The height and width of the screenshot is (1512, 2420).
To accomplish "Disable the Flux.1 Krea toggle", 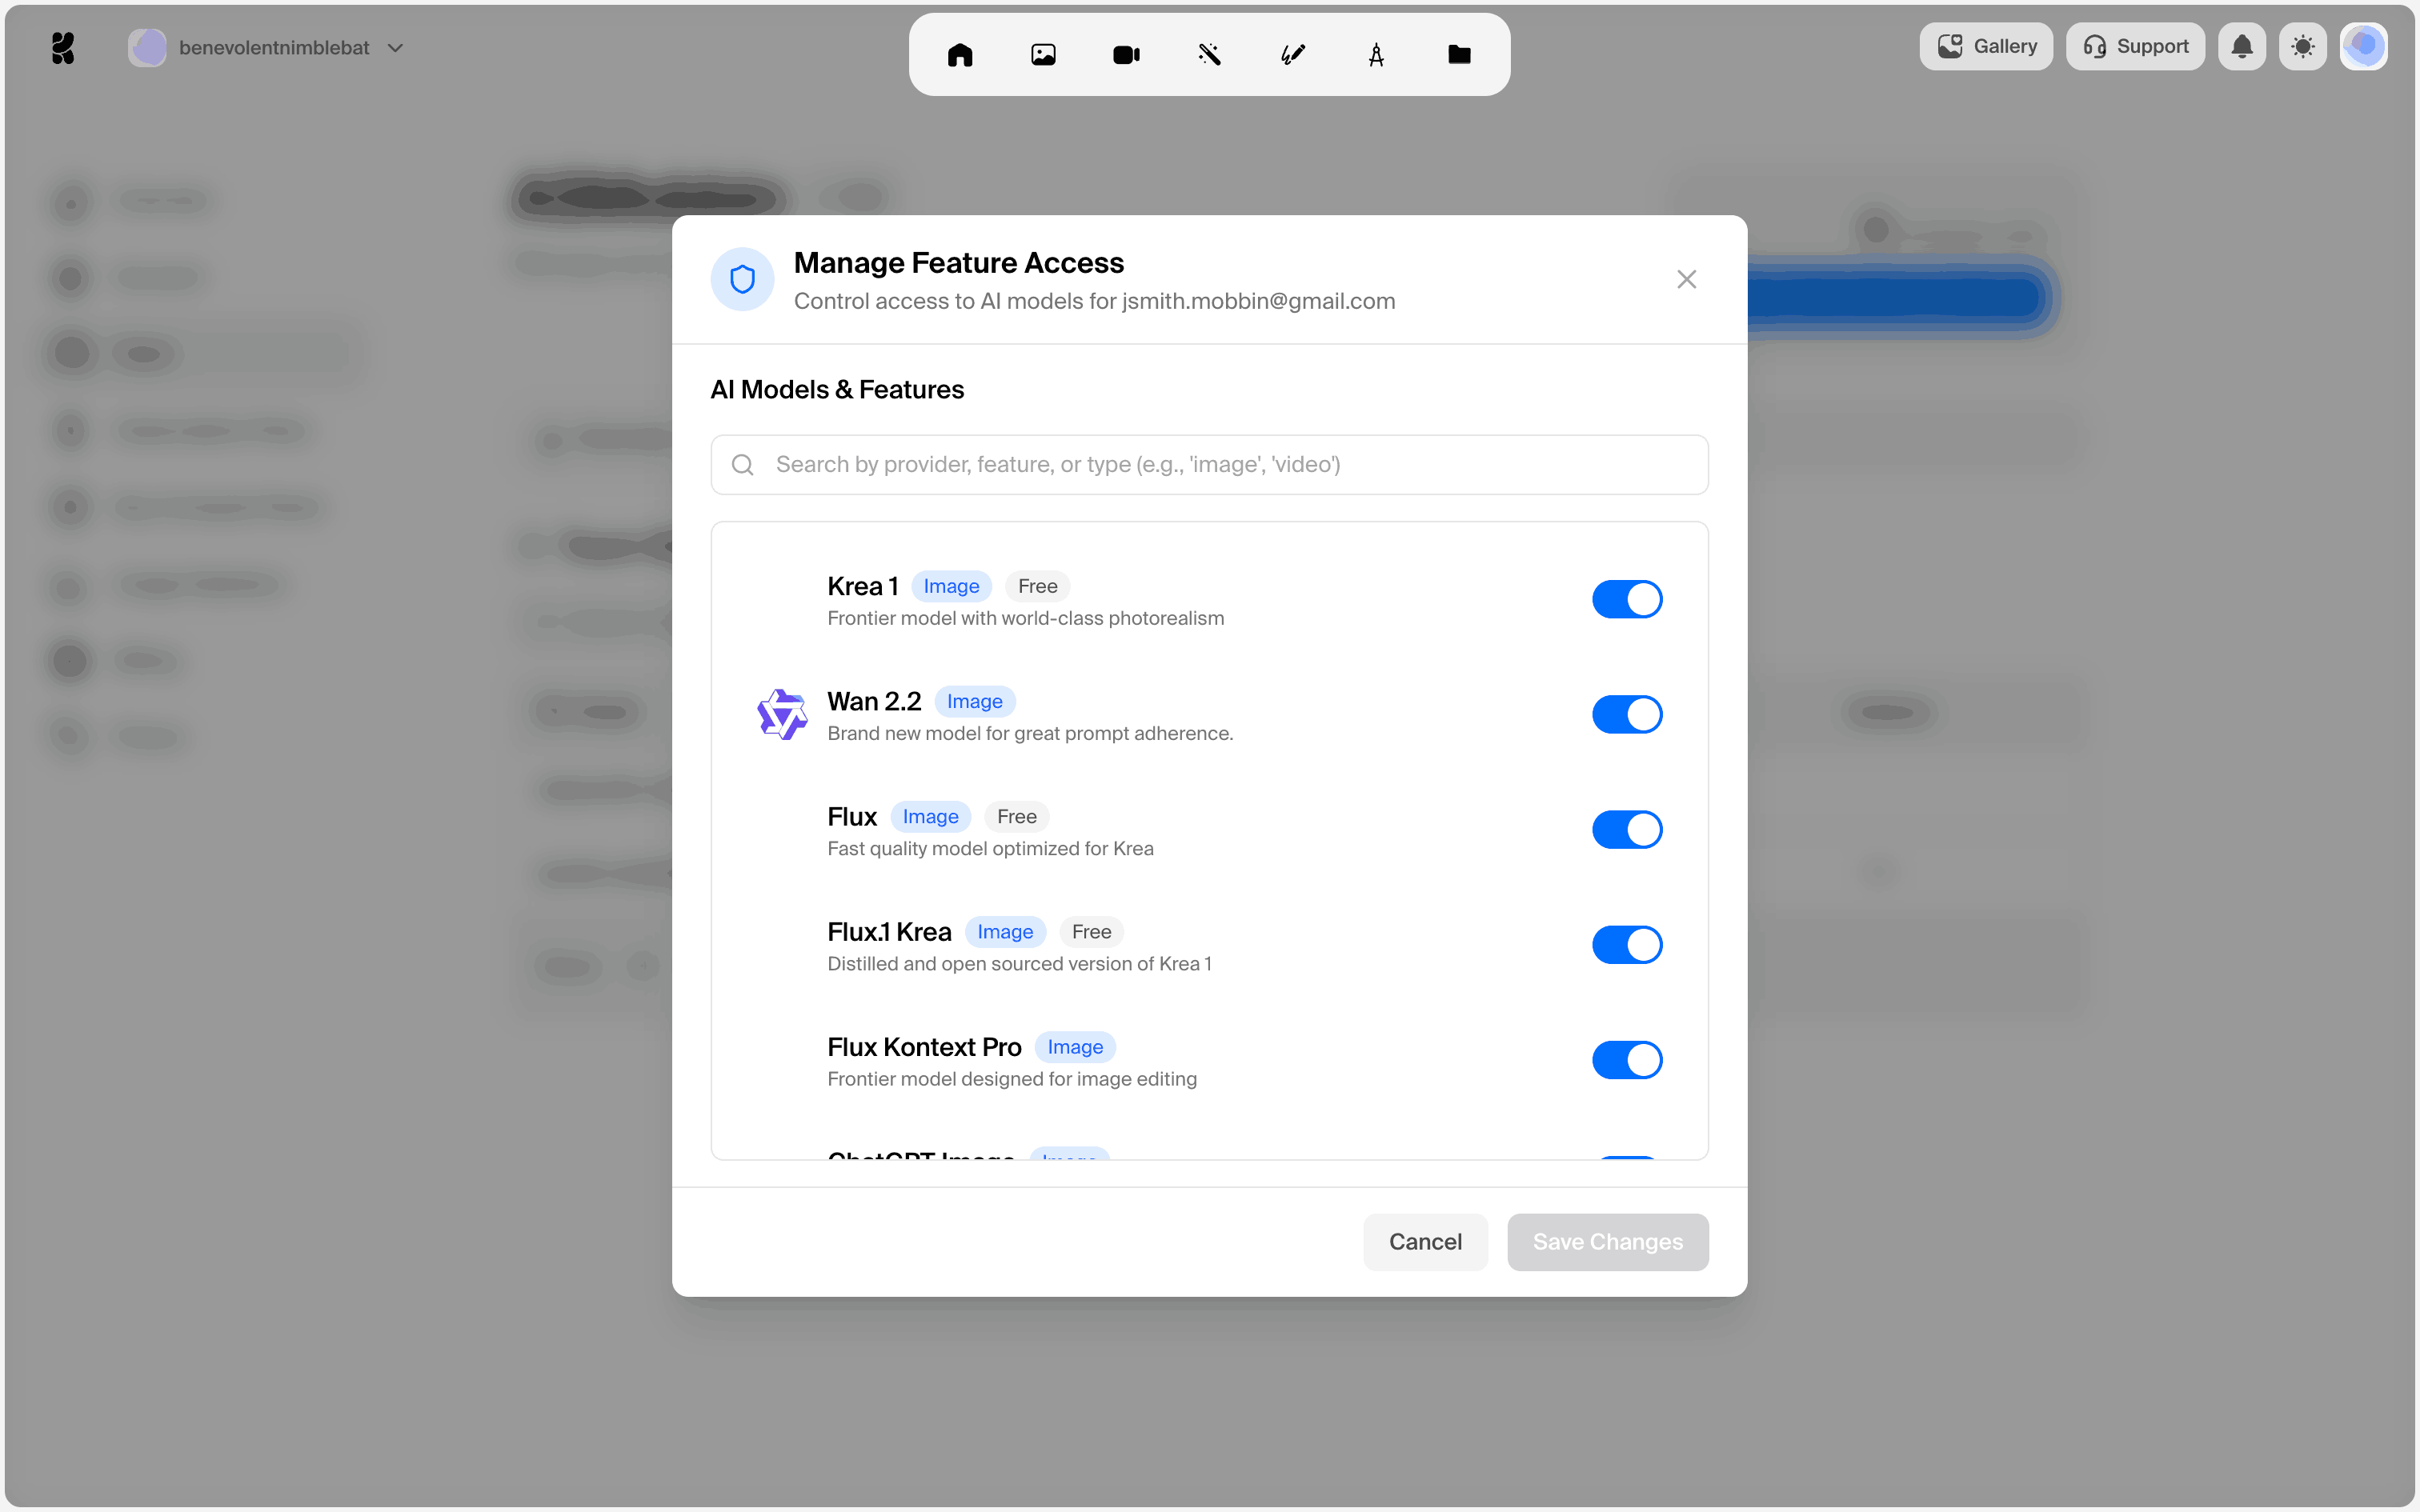I will [x=1626, y=944].
